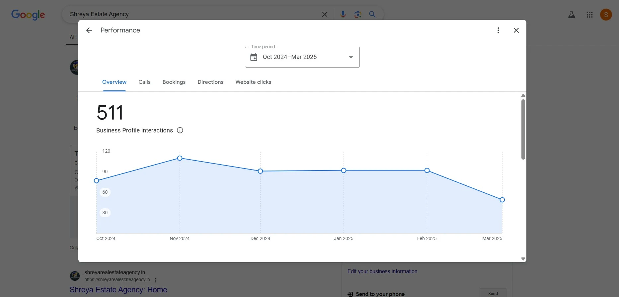Image resolution: width=619 pixels, height=297 pixels.
Task: Select the Nov 2024 data point
Action: pyautogui.click(x=180, y=158)
